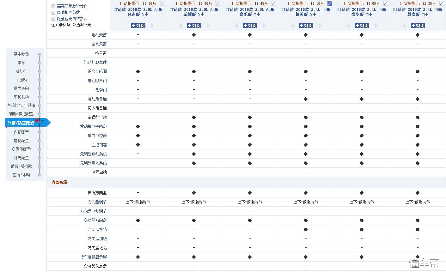Click left arrow in 荣耀版 5座 column
The image size is (446, 272).
(x=180, y=26)
